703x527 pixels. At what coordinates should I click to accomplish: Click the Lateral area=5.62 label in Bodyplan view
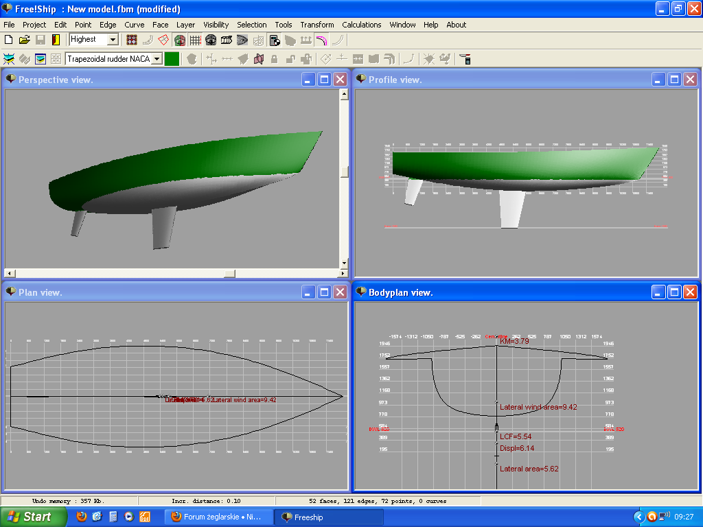tap(529, 469)
